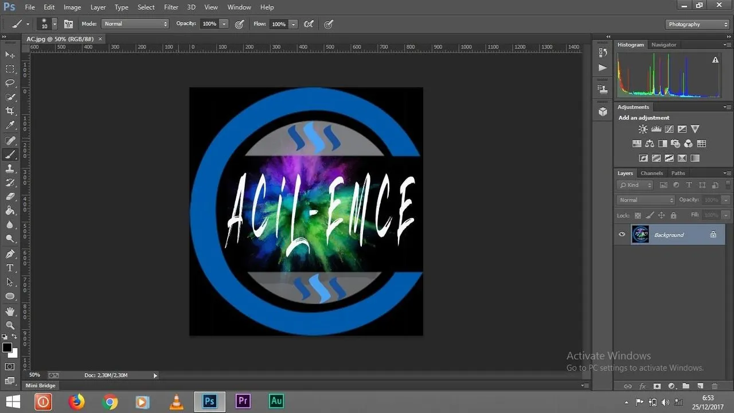The width and height of the screenshot is (734, 413).
Task: Switch to the Channels tab
Action: coord(651,173)
